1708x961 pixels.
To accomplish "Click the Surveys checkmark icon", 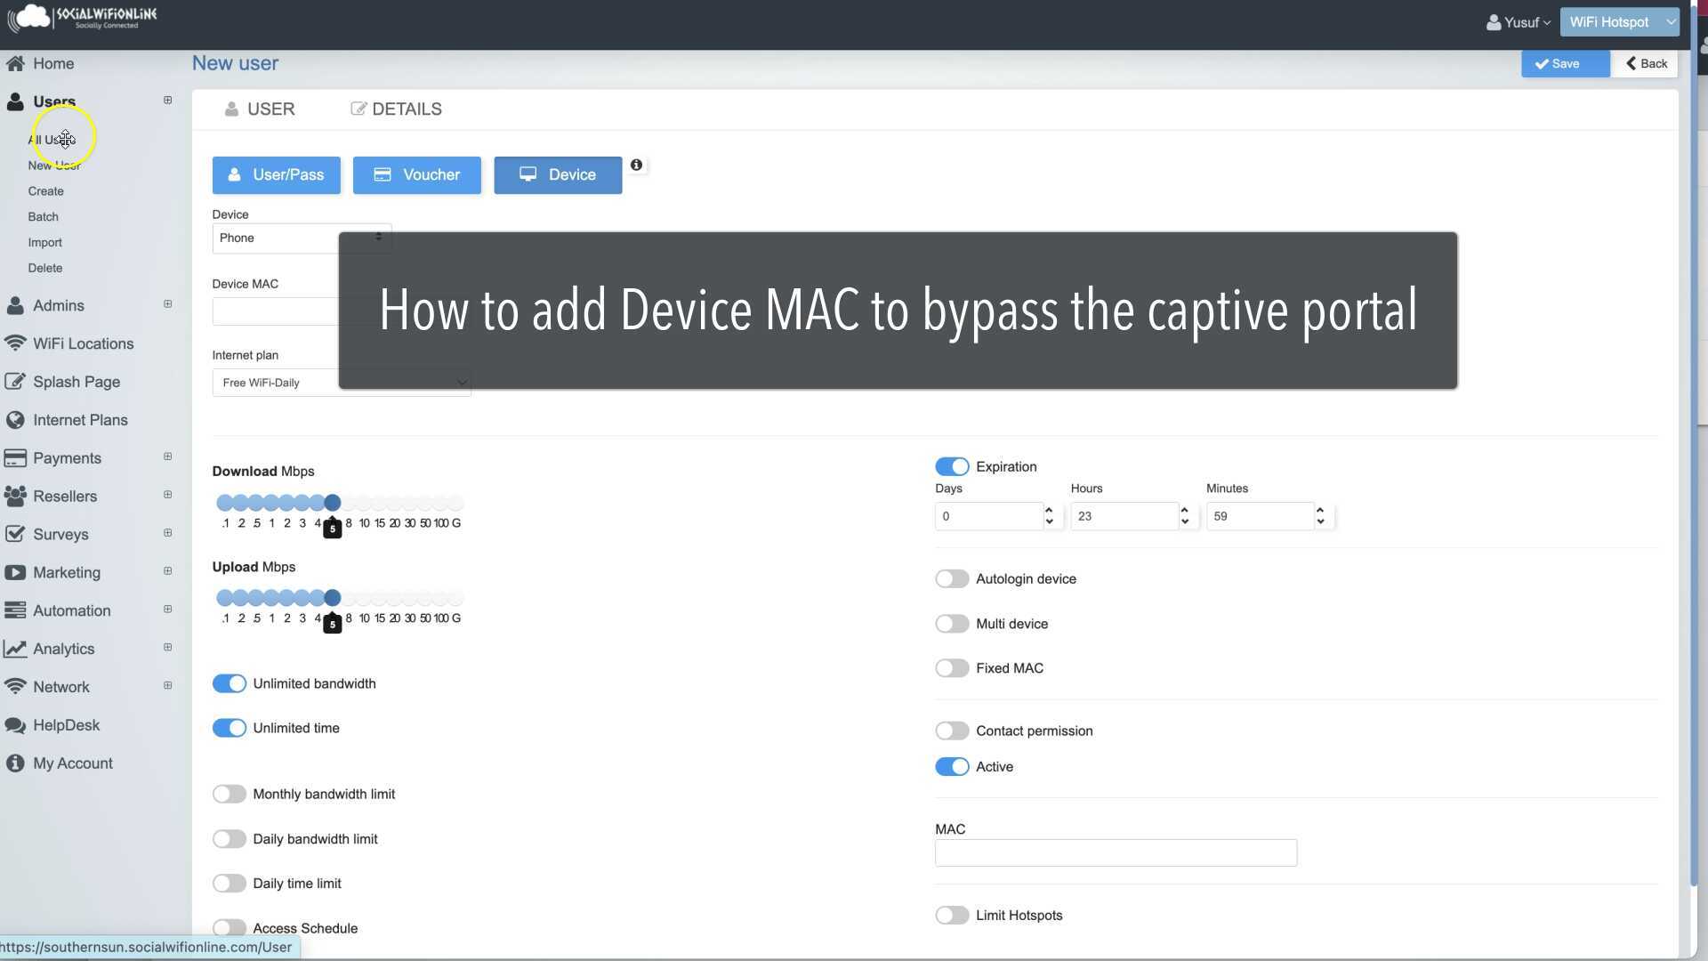I will point(15,534).
